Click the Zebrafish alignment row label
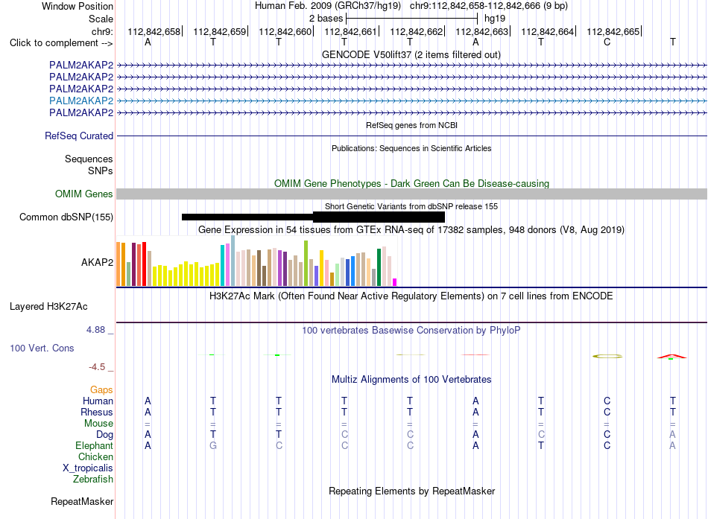The height and width of the screenshot is (519, 708). tap(93, 479)
